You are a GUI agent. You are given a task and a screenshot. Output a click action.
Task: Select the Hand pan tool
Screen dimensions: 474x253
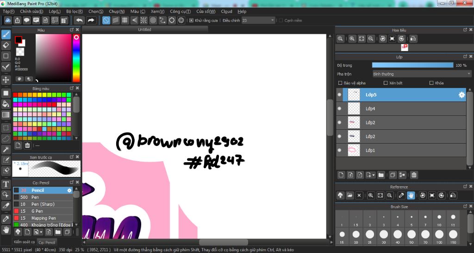(6, 229)
